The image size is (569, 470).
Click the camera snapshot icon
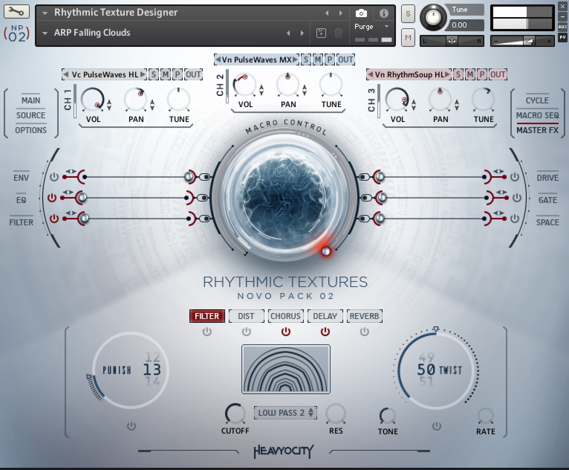[361, 14]
